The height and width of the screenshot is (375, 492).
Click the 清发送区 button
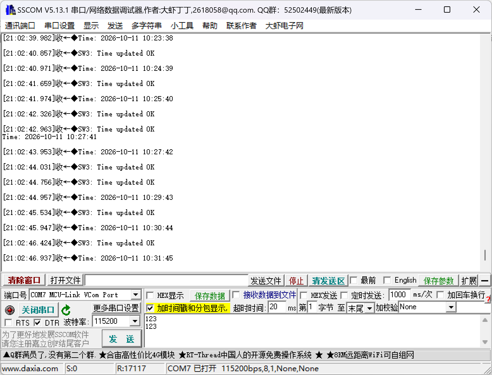[328, 280]
